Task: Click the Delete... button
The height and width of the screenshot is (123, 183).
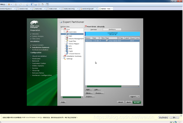Action: [x=90, y=97]
